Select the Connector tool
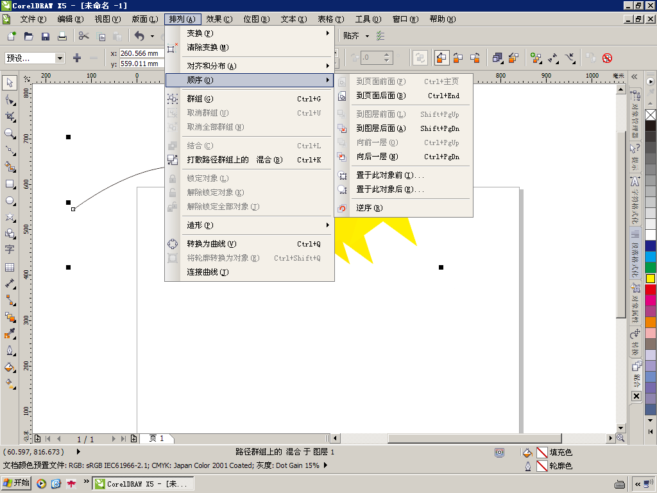 click(x=9, y=300)
